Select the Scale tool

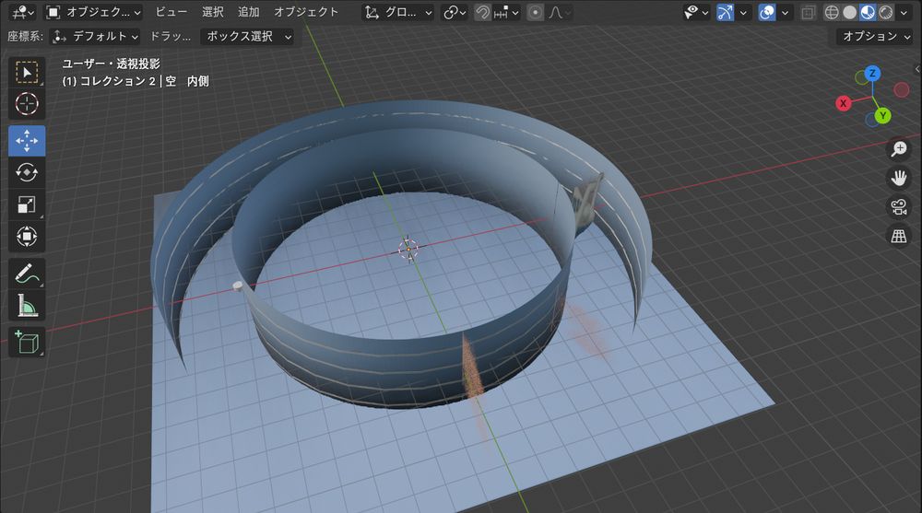click(27, 204)
